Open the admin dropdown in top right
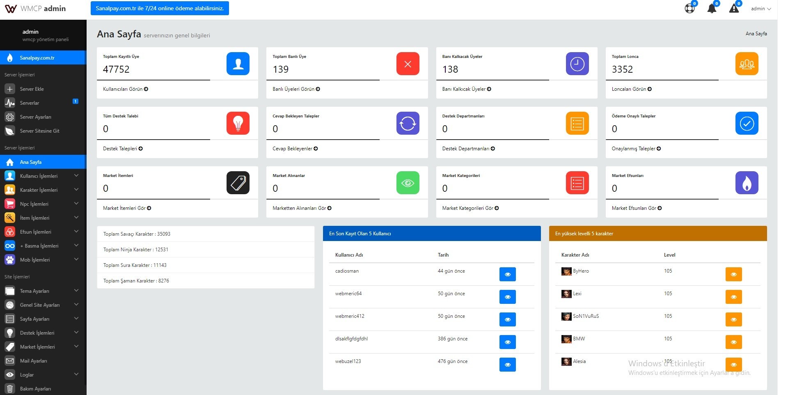The height and width of the screenshot is (395, 788). 761,9
